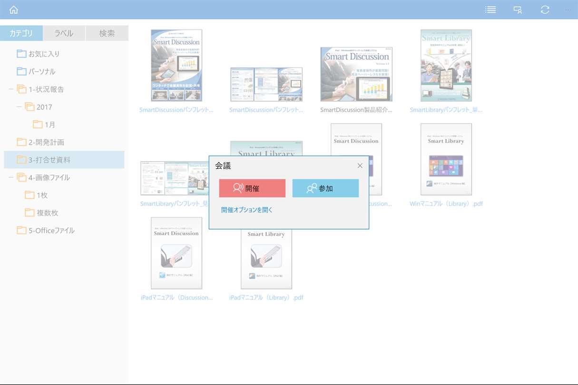Screen dimensions: 578x385
Task: Start a meeting with 開催 button
Action: pyautogui.click(x=252, y=188)
